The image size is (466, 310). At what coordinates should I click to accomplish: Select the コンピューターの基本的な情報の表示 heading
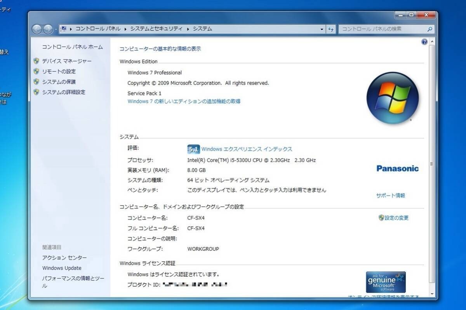pos(160,49)
